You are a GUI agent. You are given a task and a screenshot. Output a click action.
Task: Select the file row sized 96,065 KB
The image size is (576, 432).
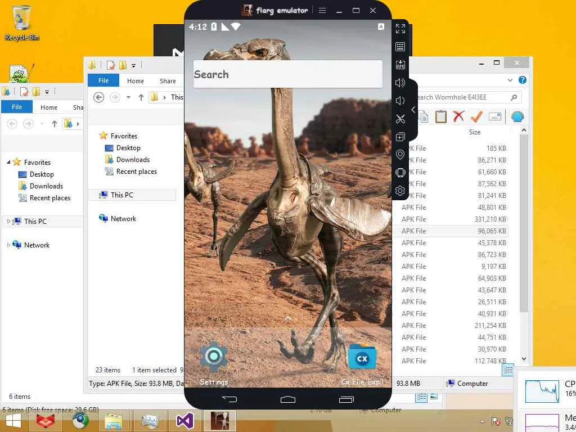click(x=452, y=231)
